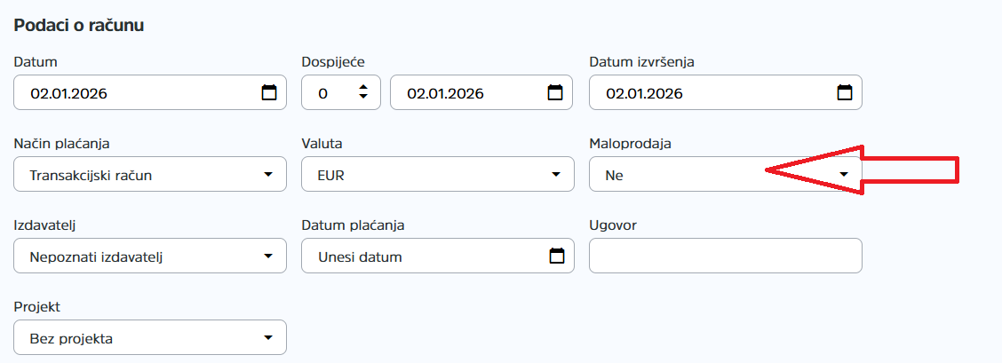Open the Valuta dropdown showing EUR
This screenshot has height=363, width=1002.
click(438, 174)
